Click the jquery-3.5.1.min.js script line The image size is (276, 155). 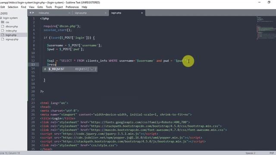point(99,134)
